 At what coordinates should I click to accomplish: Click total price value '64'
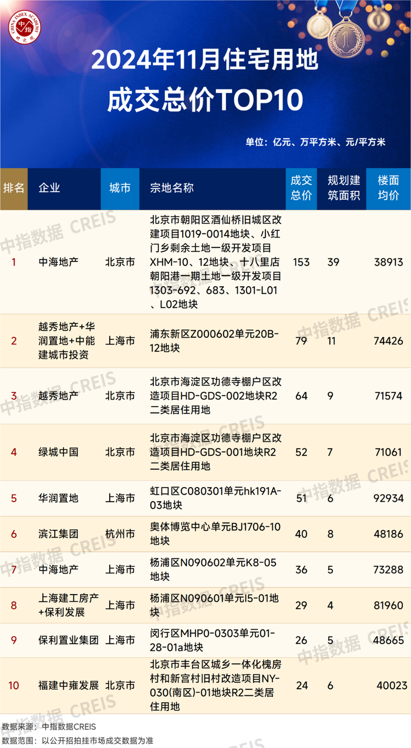301,396
